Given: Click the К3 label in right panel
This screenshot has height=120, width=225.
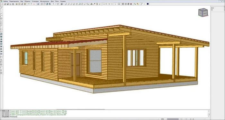Looking at the screenshot, I should [212, 10].
